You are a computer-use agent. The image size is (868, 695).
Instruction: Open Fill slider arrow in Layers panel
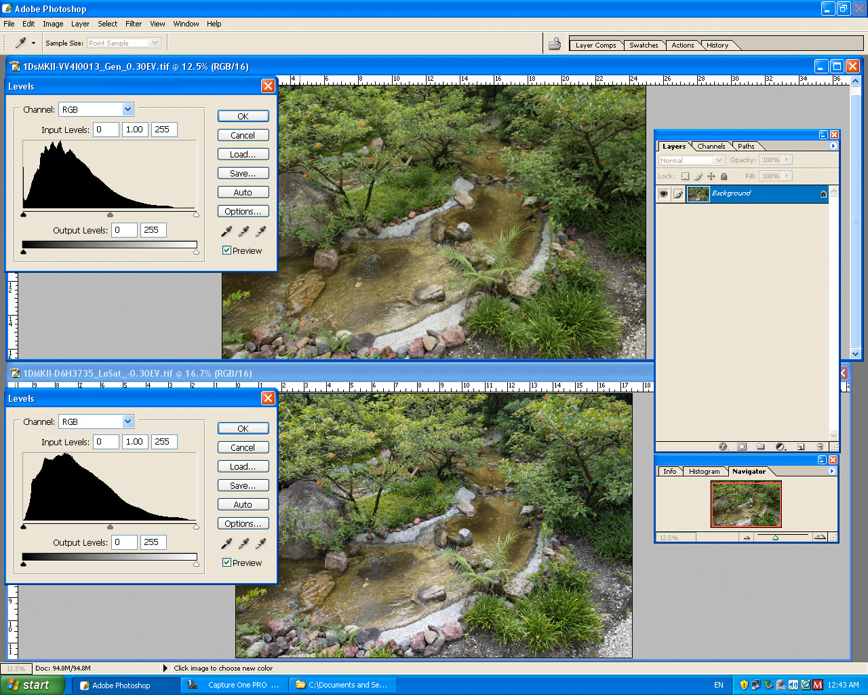[x=787, y=176]
